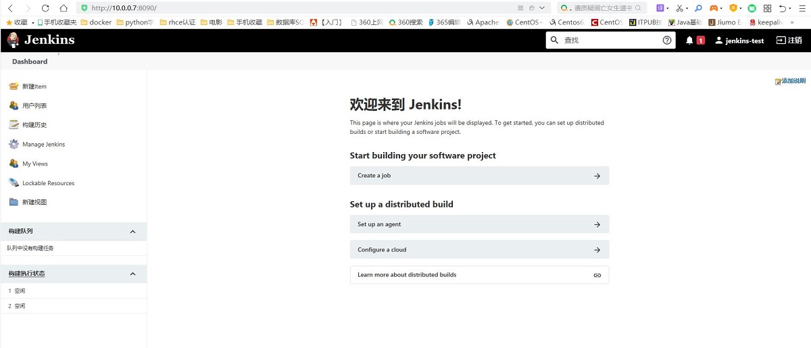The height and width of the screenshot is (348, 811).
Task: Open the jenkins-test user profile
Action: (x=739, y=41)
